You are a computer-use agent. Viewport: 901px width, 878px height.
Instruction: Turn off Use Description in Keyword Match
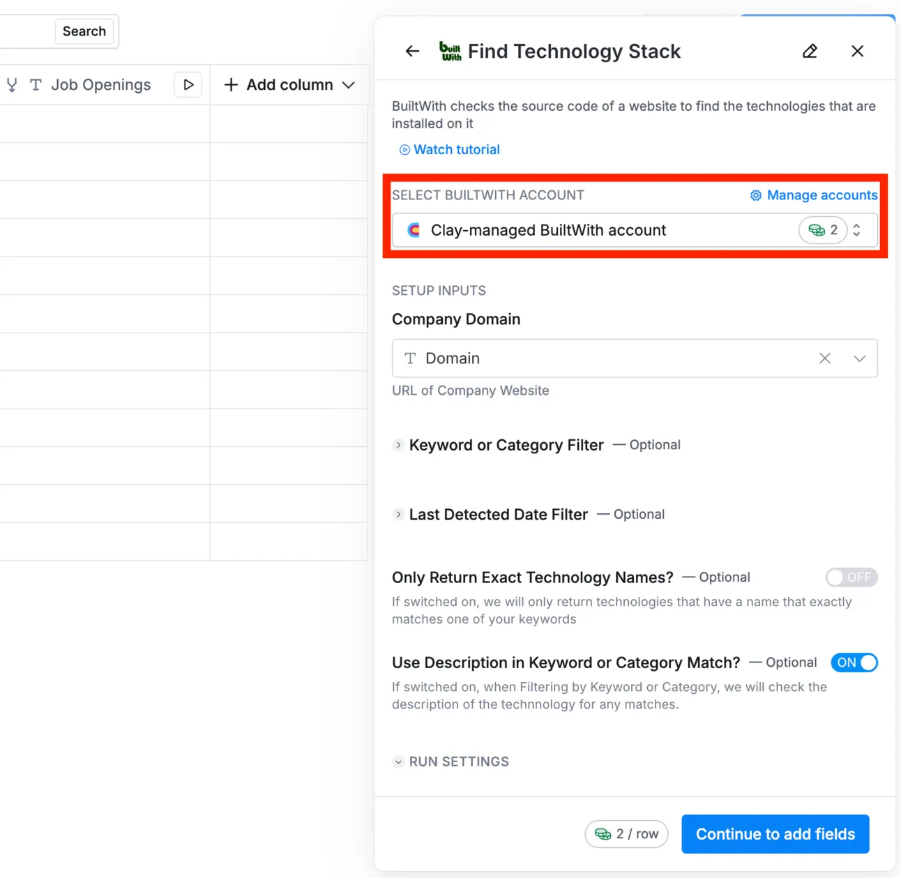point(854,663)
